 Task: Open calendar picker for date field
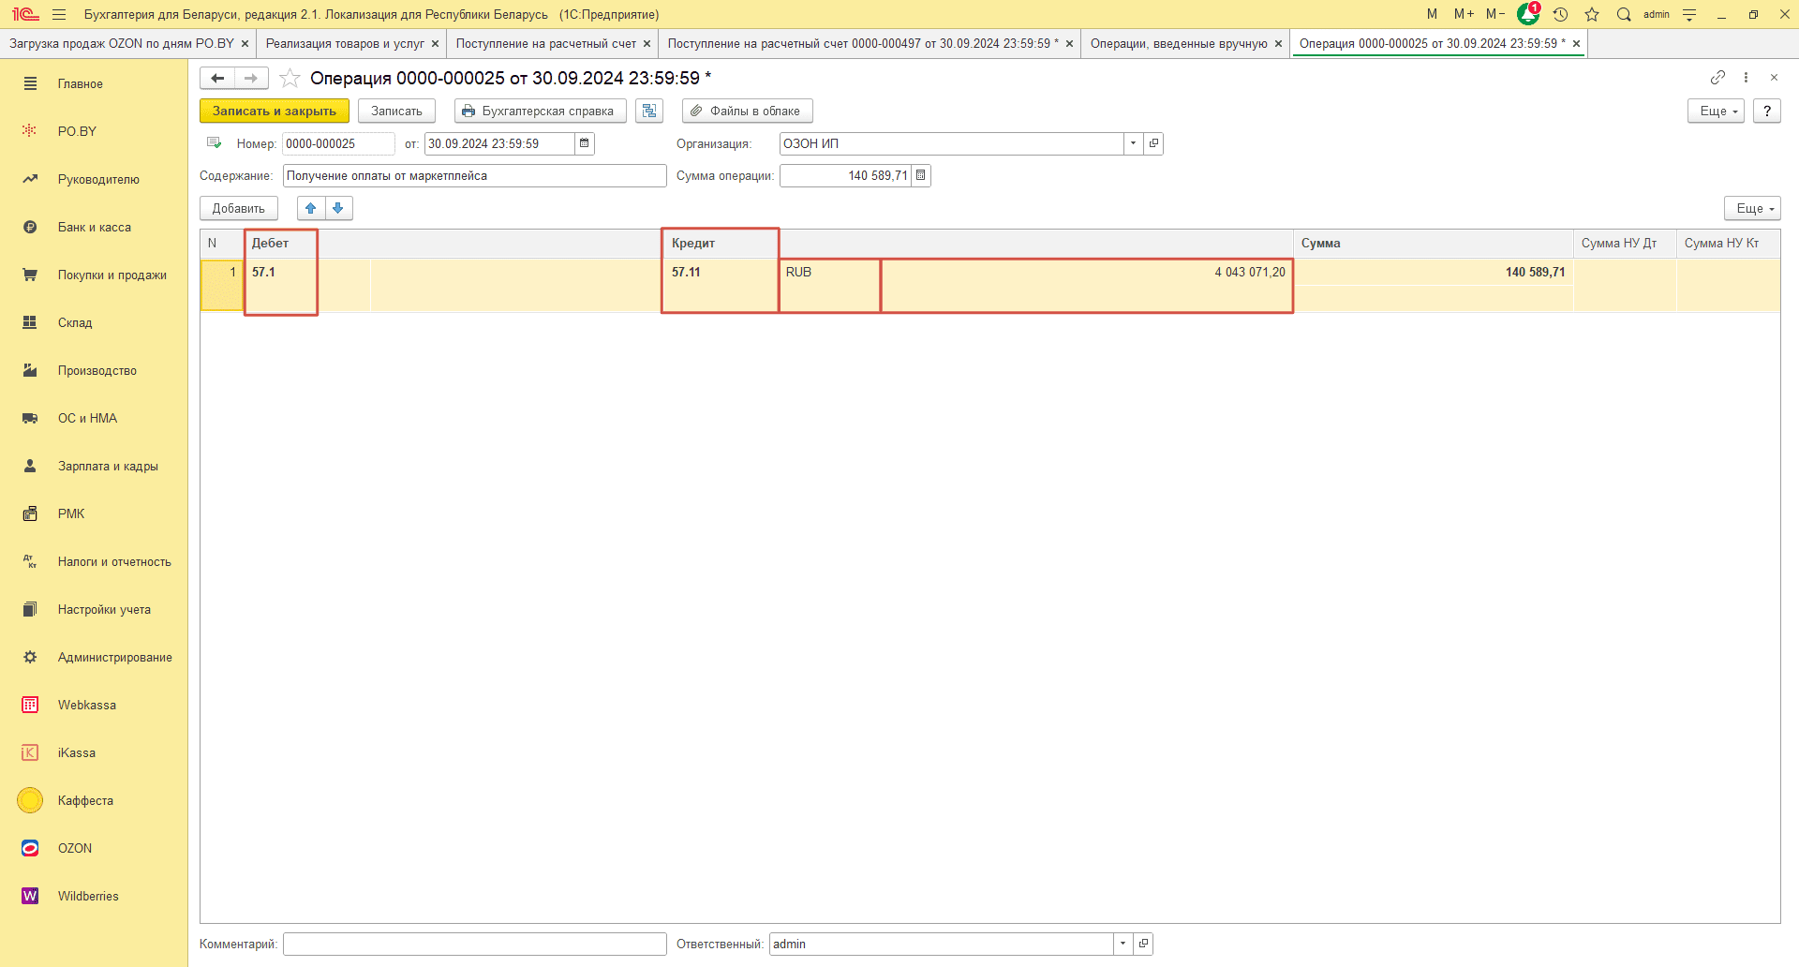584,143
